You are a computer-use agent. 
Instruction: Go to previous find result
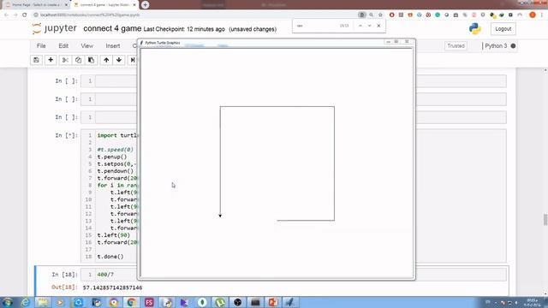click(x=360, y=26)
